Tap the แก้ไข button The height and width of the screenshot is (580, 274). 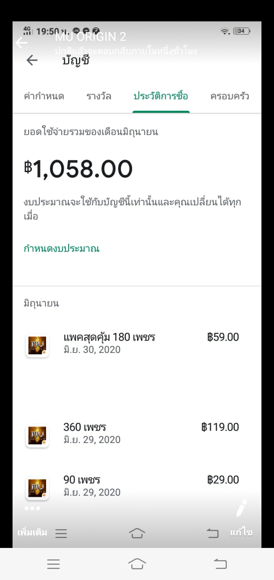pos(241,533)
